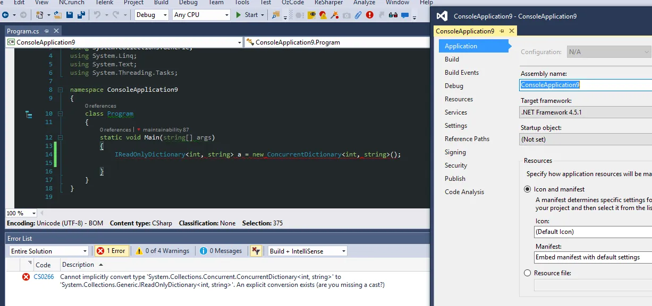The image size is (652, 306).
Task: Click the red exclamation circle toolbar icon
Action: pos(369,15)
